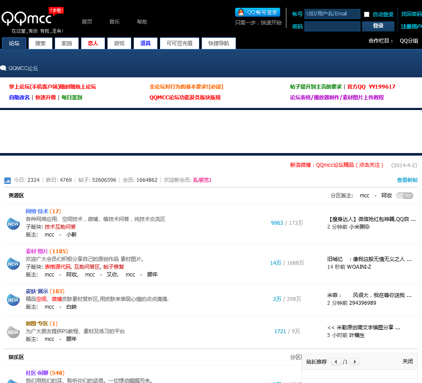The width and height of the screenshot is (422, 383).
Task: Click the QQ penguin login icon
Action: point(241,12)
